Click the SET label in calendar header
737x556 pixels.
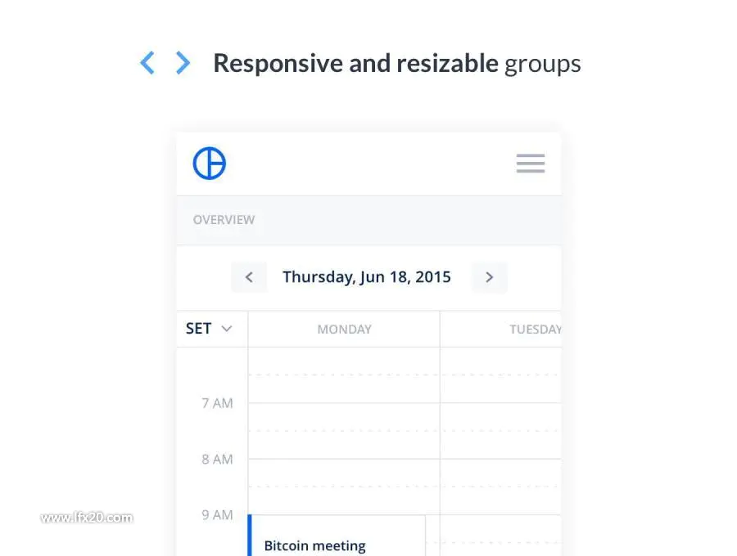tap(198, 329)
